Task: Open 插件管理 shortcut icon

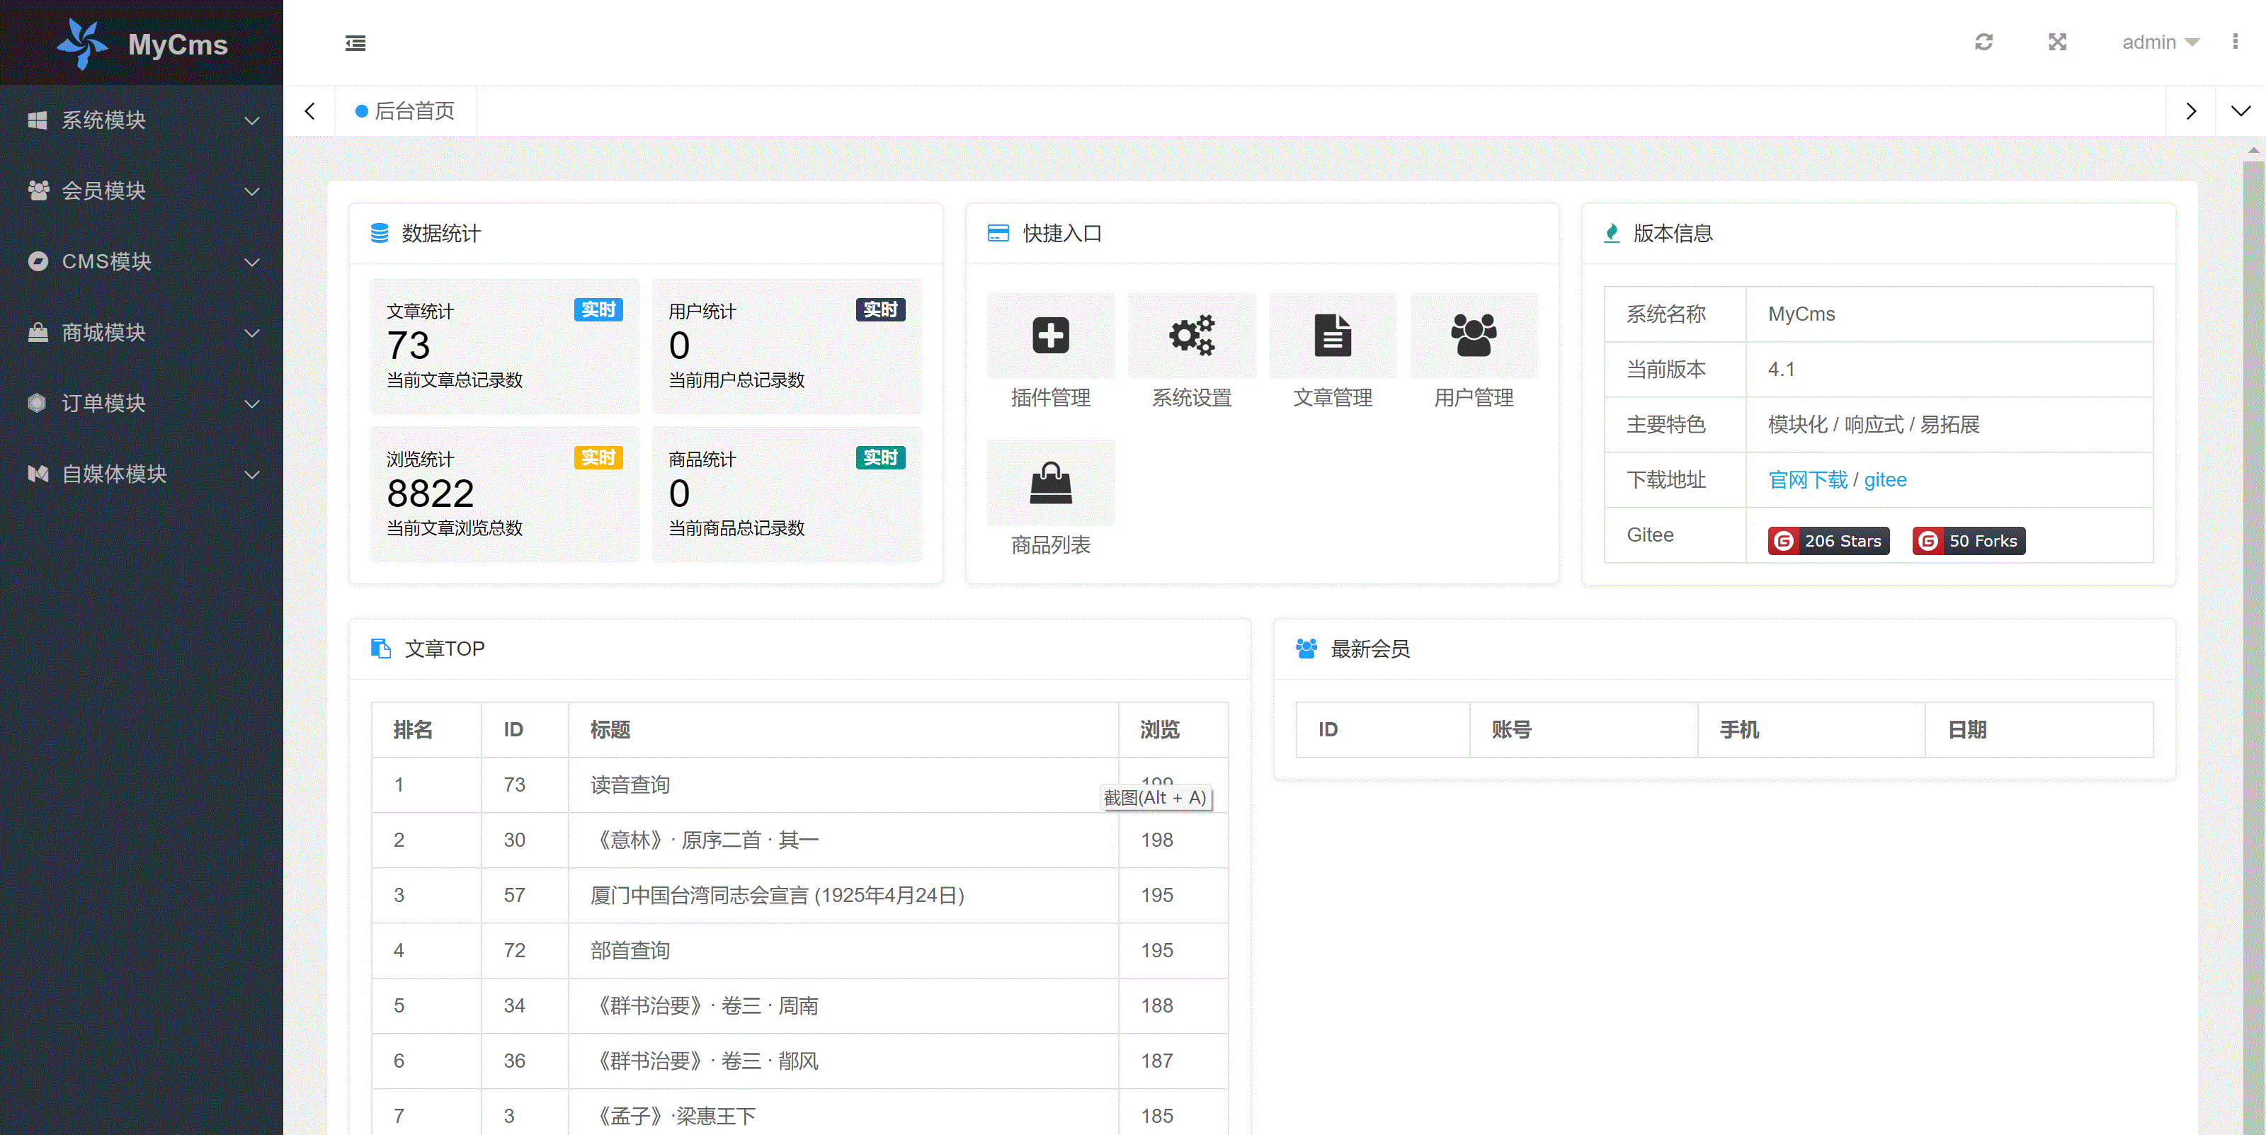Action: pyautogui.click(x=1050, y=336)
